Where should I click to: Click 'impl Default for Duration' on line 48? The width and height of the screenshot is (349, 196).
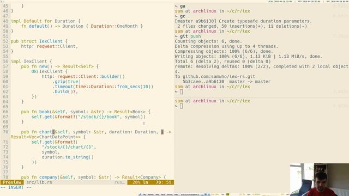point(43,21)
